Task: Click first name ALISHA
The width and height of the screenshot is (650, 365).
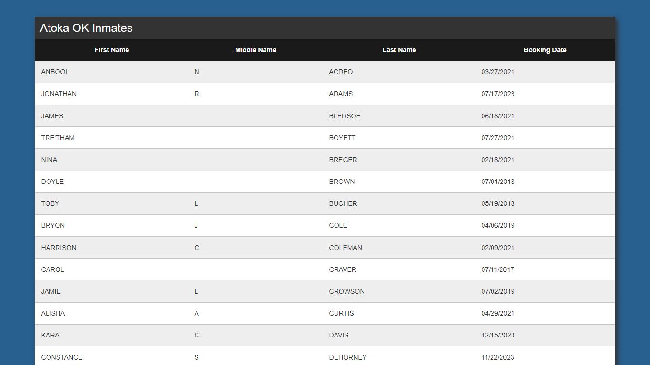Action: 53,313
